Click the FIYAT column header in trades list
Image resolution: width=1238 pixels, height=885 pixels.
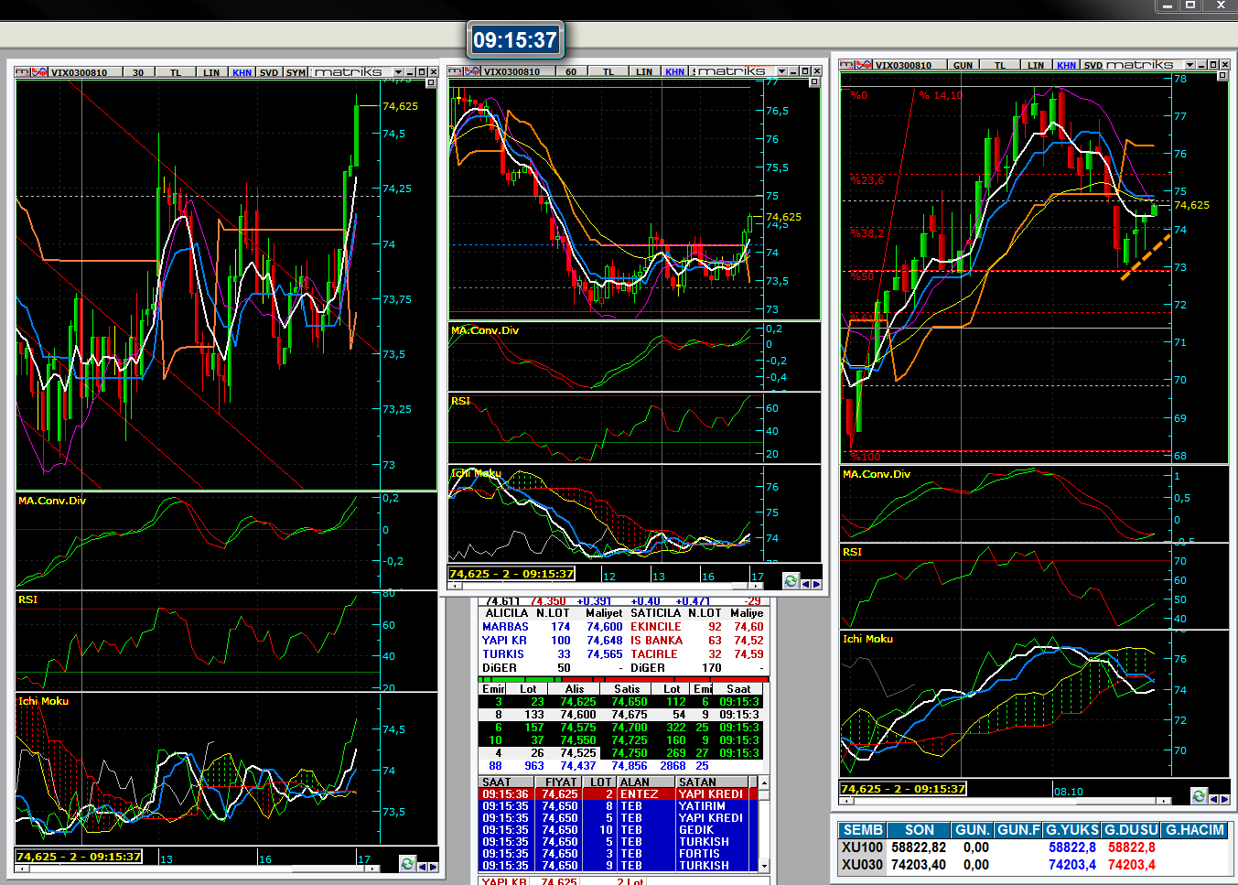[560, 782]
